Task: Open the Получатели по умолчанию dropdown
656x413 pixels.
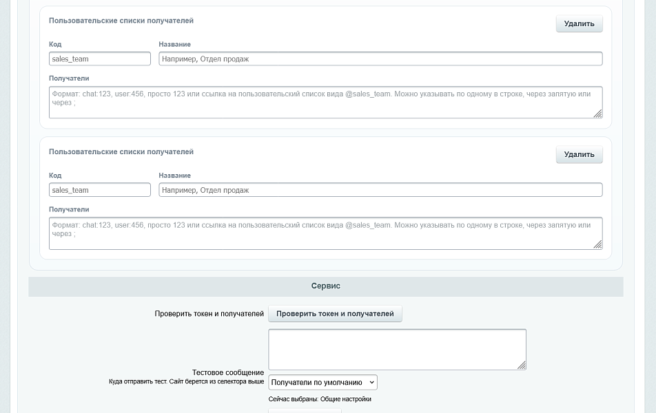Action: 322,382
